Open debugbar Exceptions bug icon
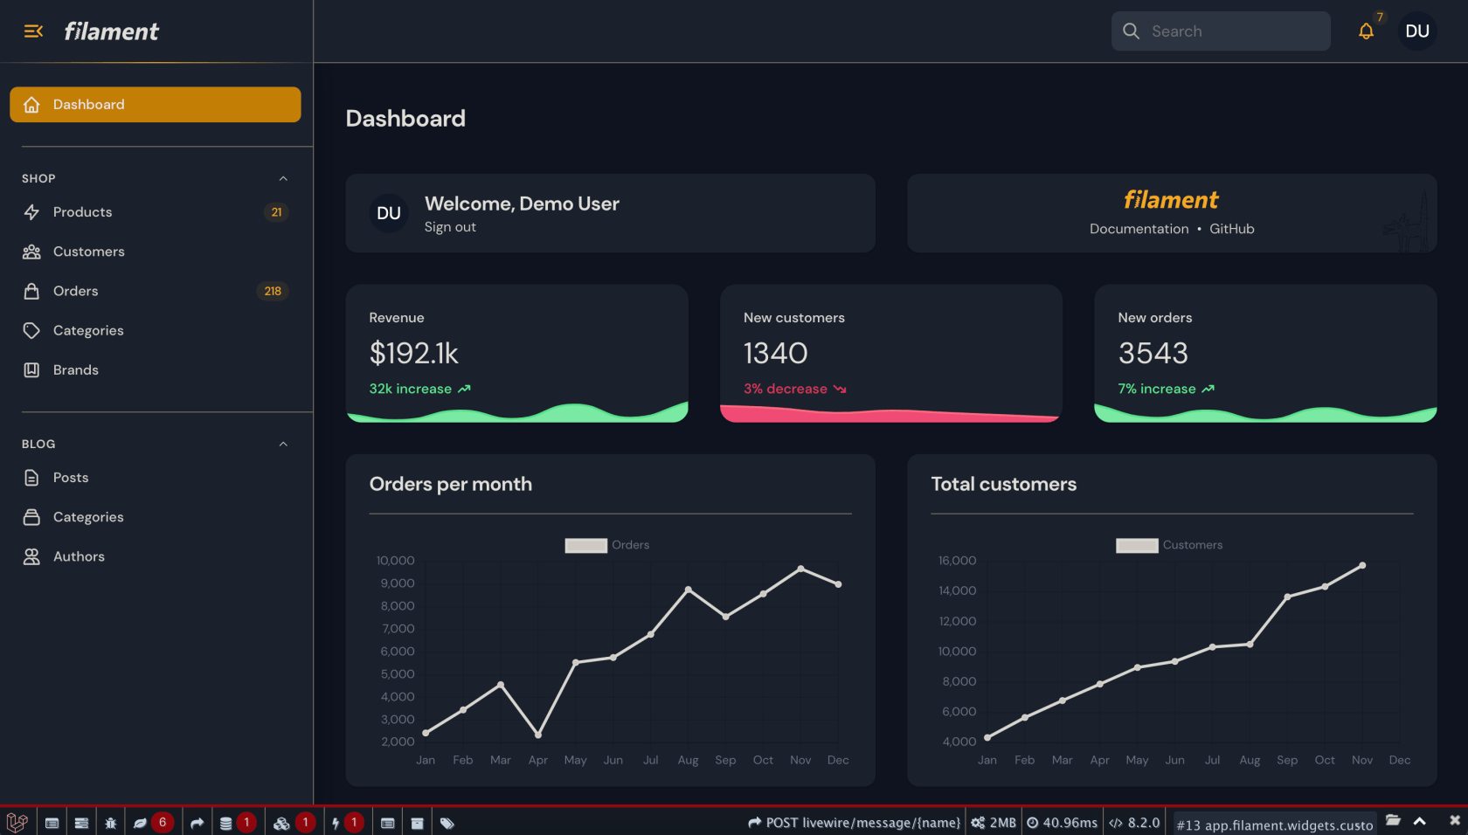 click(110, 823)
